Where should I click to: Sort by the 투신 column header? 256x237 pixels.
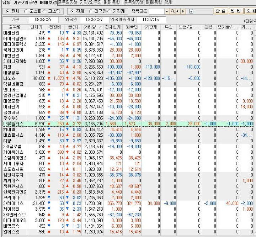point(169,27)
